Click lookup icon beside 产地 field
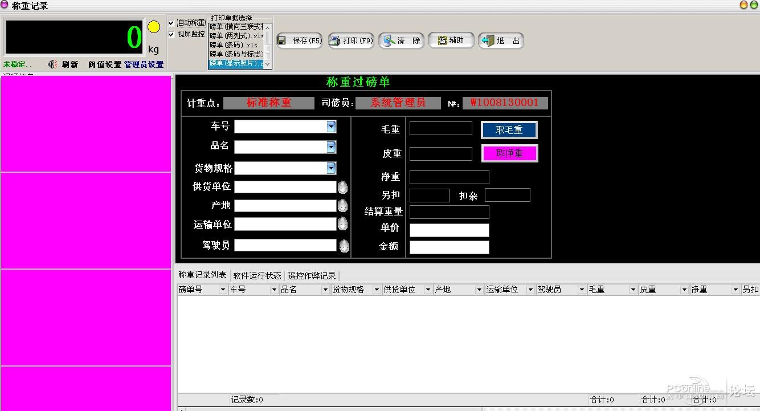Screen dimensions: 760x411 coord(342,206)
